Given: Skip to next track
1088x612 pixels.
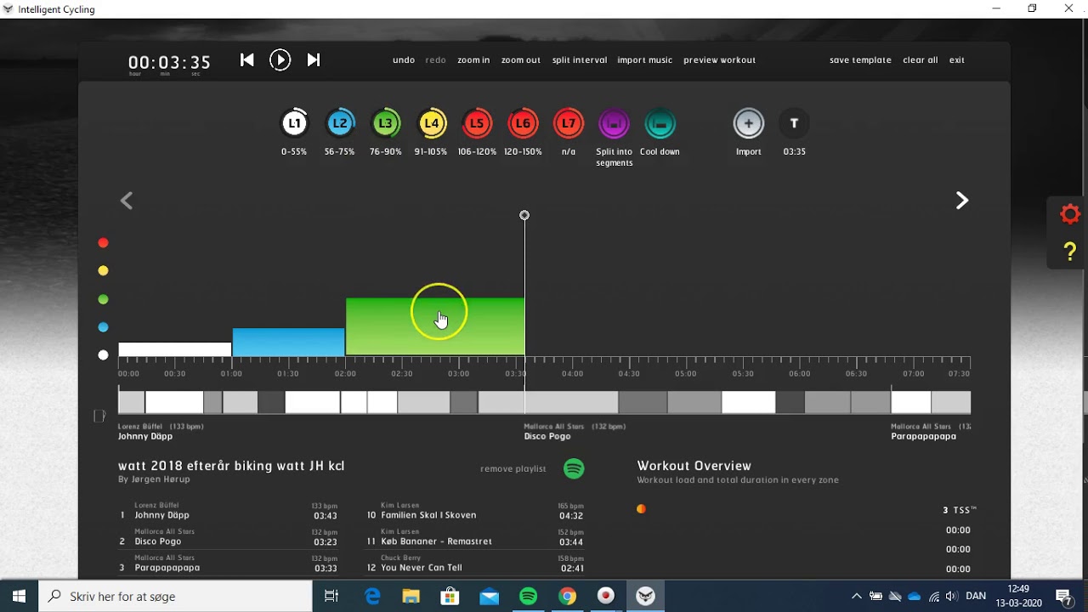Looking at the screenshot, I should click(314, 59).
